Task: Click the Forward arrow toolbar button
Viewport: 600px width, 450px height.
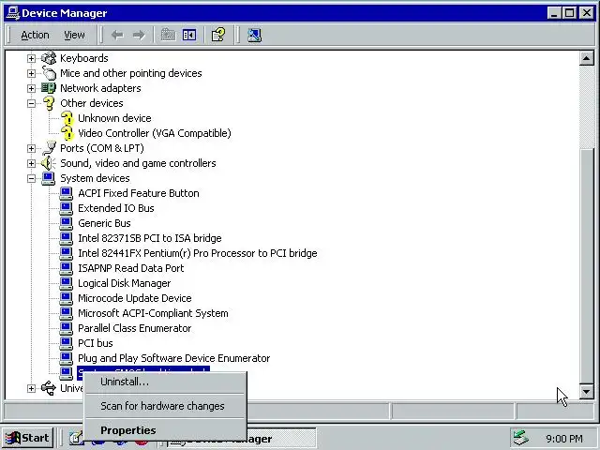Action: coord(139,36)
